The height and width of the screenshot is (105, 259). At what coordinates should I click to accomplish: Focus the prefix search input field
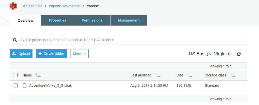click(x=129, y=40)
